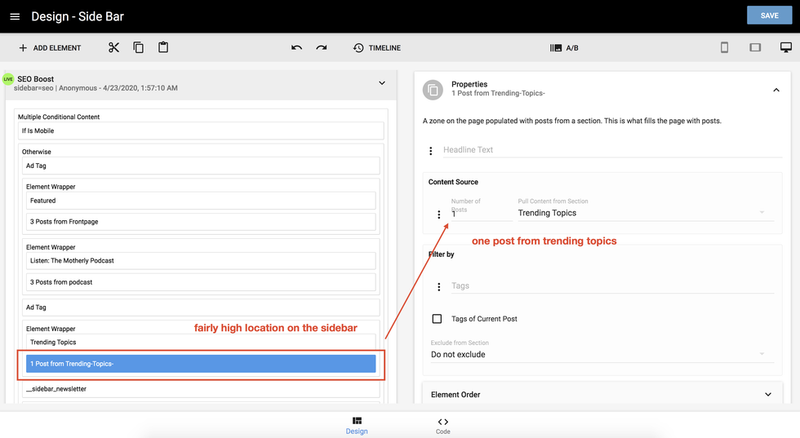Open Exclude from Section dropdown
This screenshot has height=438, width=800.
tap(598, 355)
